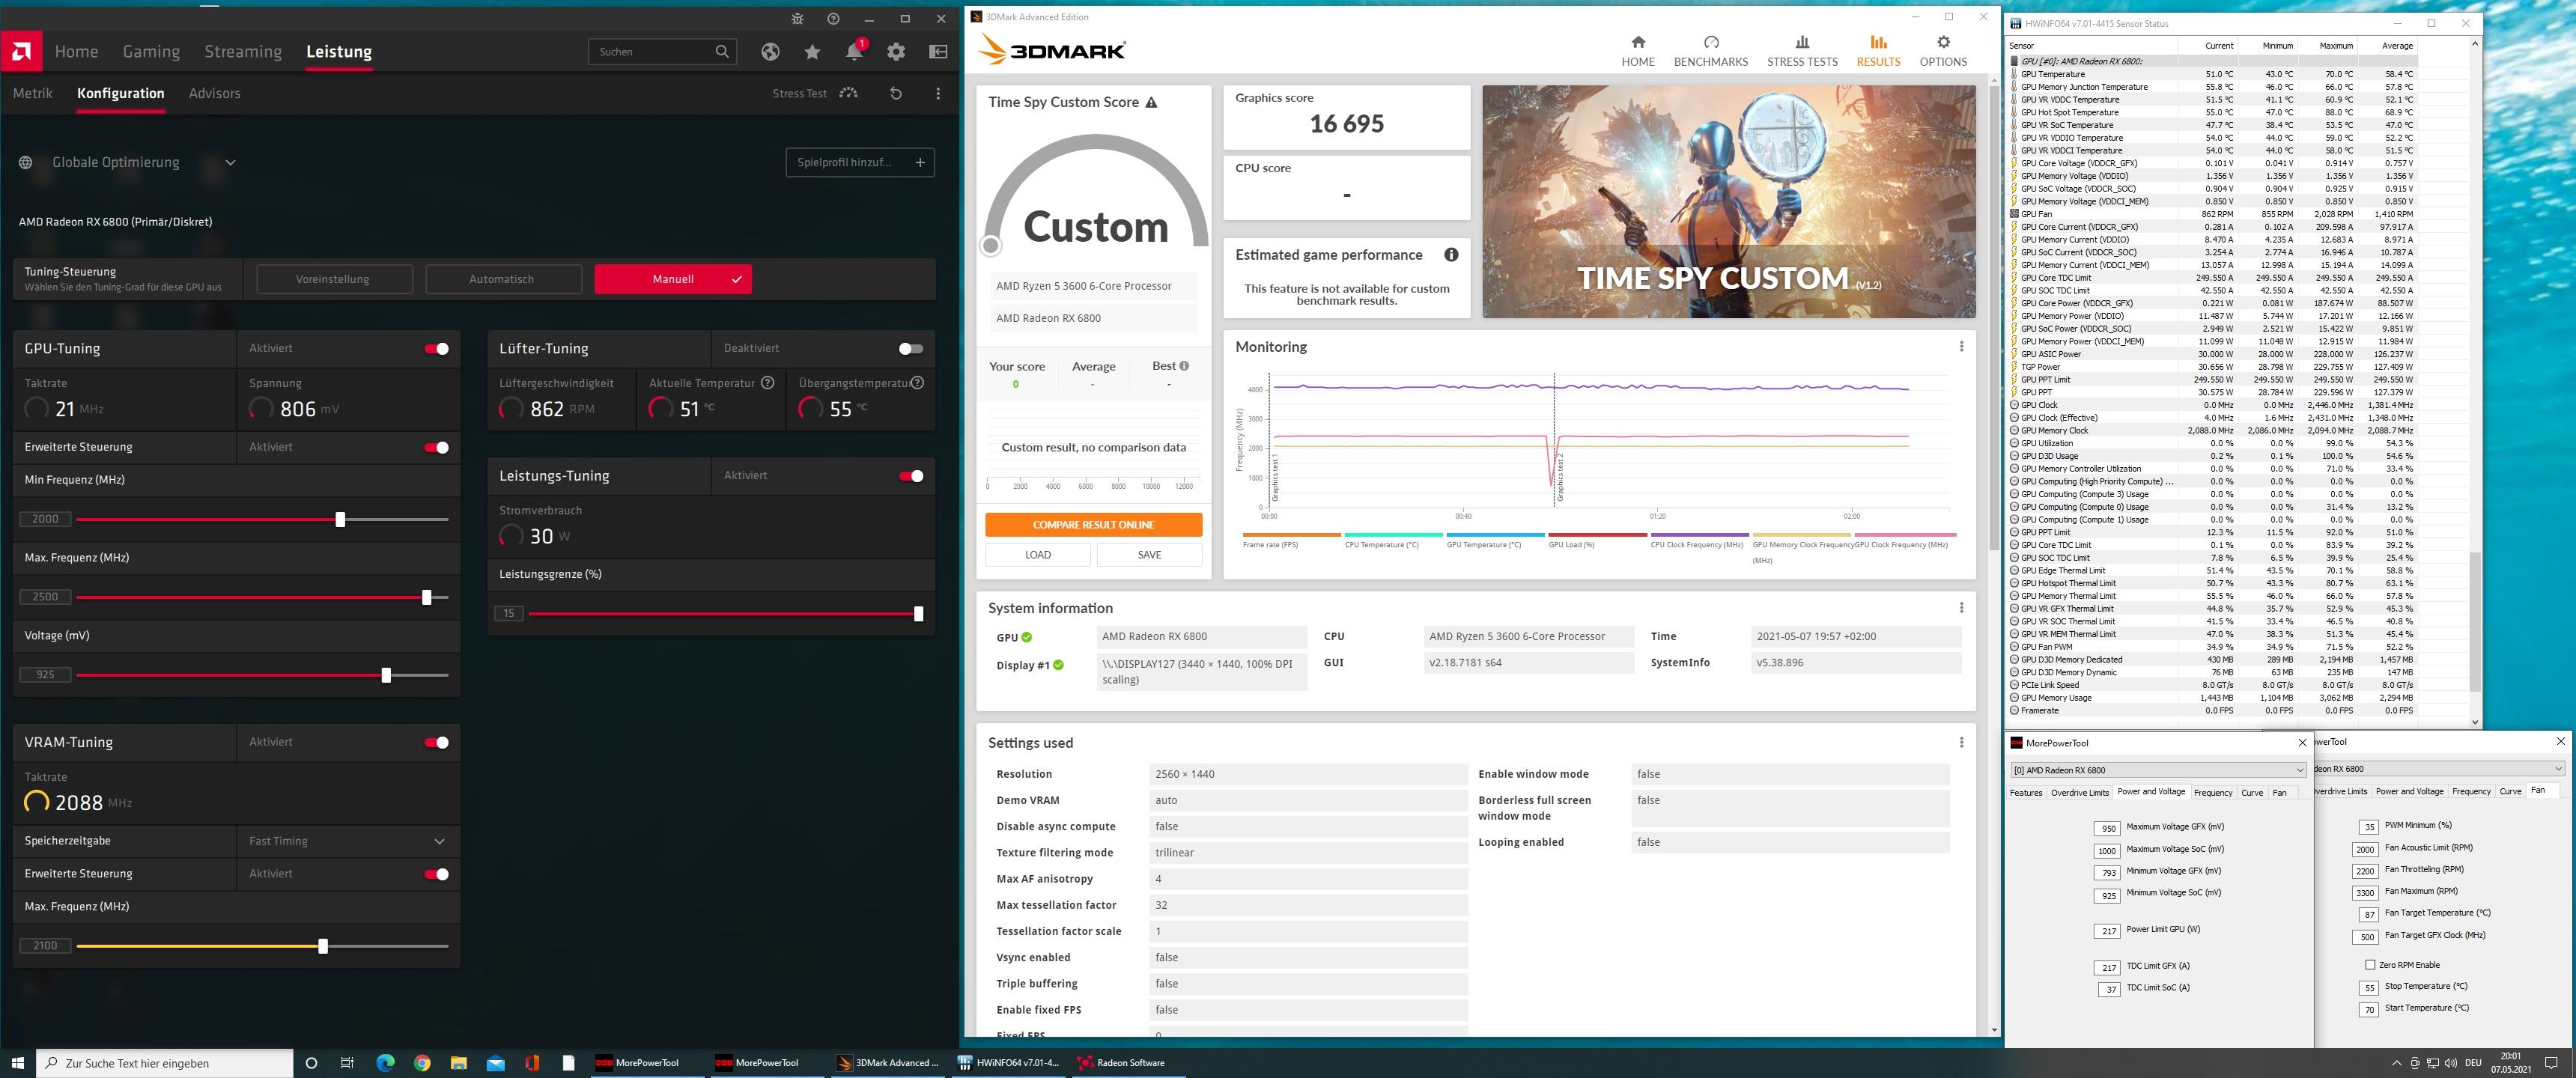Screen dimensions: 2576x1078
Task: Click the info icon beside Best score
Action: (x=1184, y=366)
